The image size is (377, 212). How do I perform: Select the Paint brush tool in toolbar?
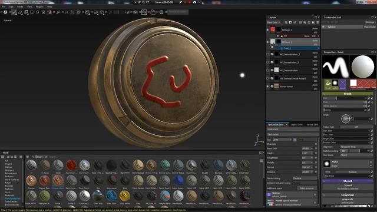tap(14, 12)
